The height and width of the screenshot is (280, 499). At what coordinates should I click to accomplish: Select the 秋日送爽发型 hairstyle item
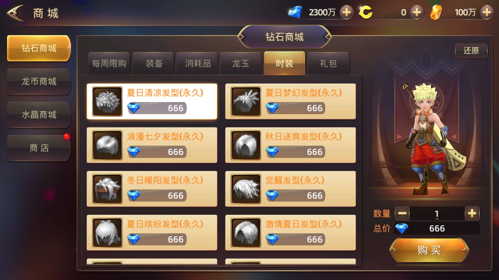[291, 145]
